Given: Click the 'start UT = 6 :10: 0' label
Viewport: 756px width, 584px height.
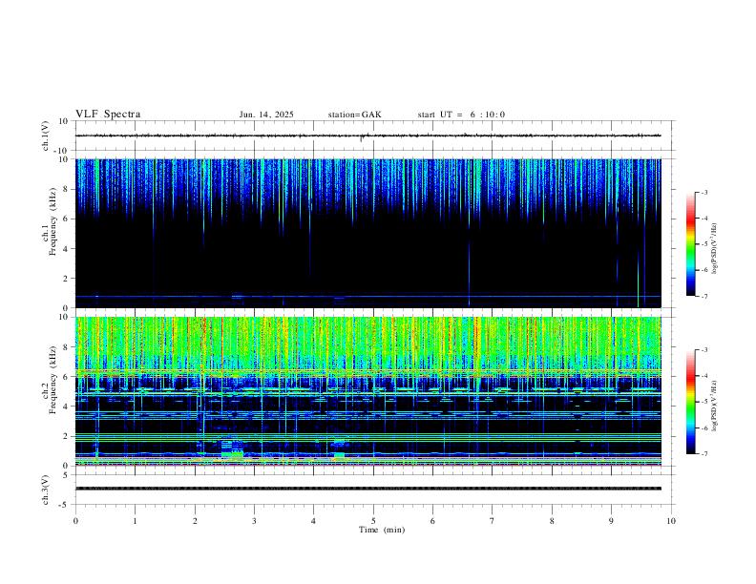Looking at the screenshot, I should (x=461, y=115).
